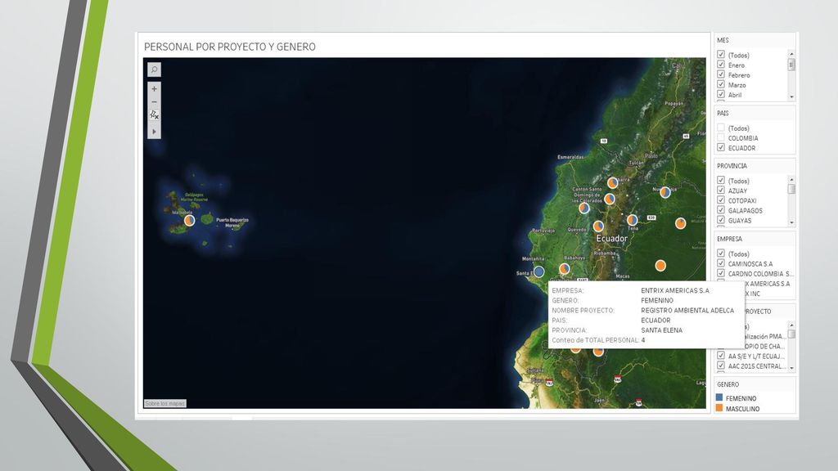
Task: Uncheck the CARDNO COLOMBIA company checkbox
Action: click(721, 273)
